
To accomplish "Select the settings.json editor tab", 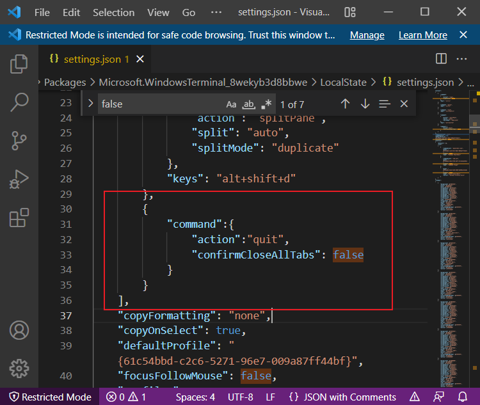I will coord(90,59).
